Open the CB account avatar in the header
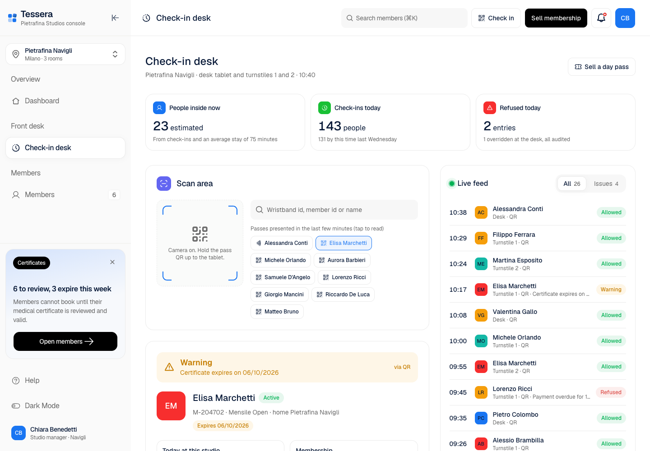650x451 pixels. [625, 18]
